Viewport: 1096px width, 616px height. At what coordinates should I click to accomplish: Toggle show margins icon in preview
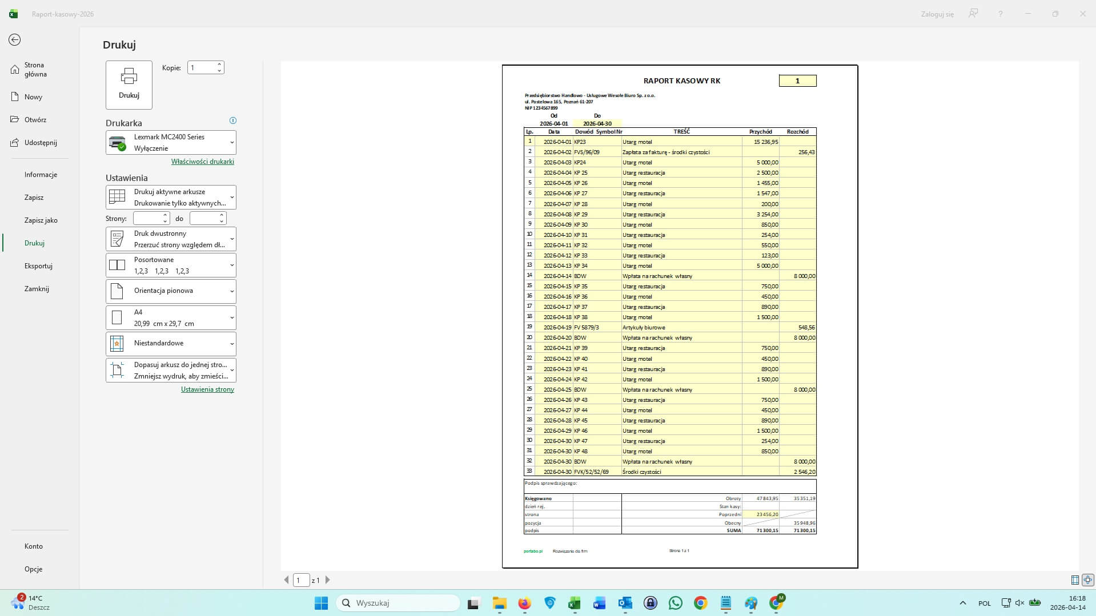pos(1075,580)
